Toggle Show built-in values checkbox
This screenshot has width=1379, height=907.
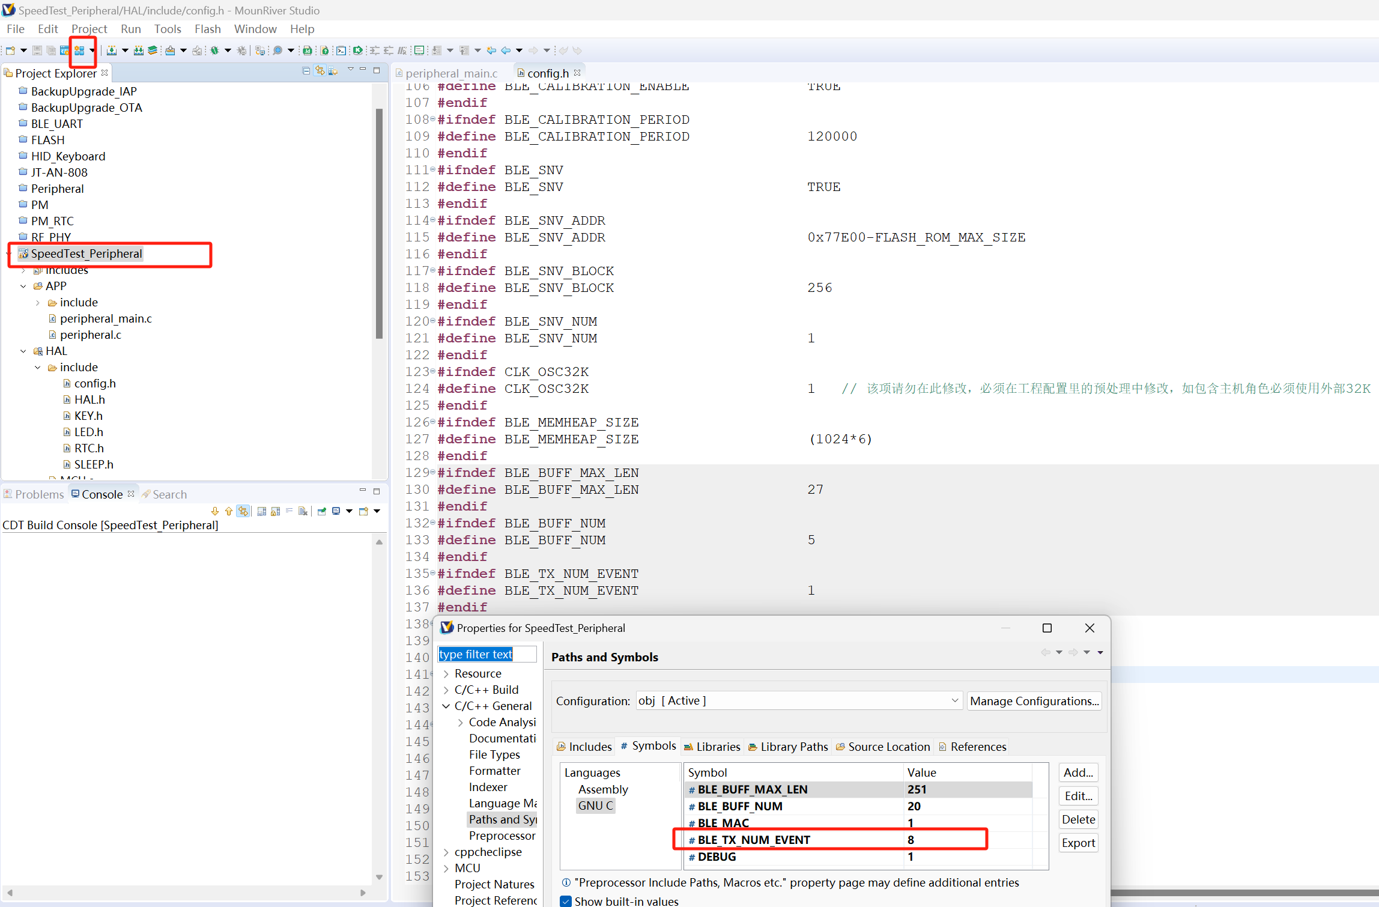tap(566, 901)
